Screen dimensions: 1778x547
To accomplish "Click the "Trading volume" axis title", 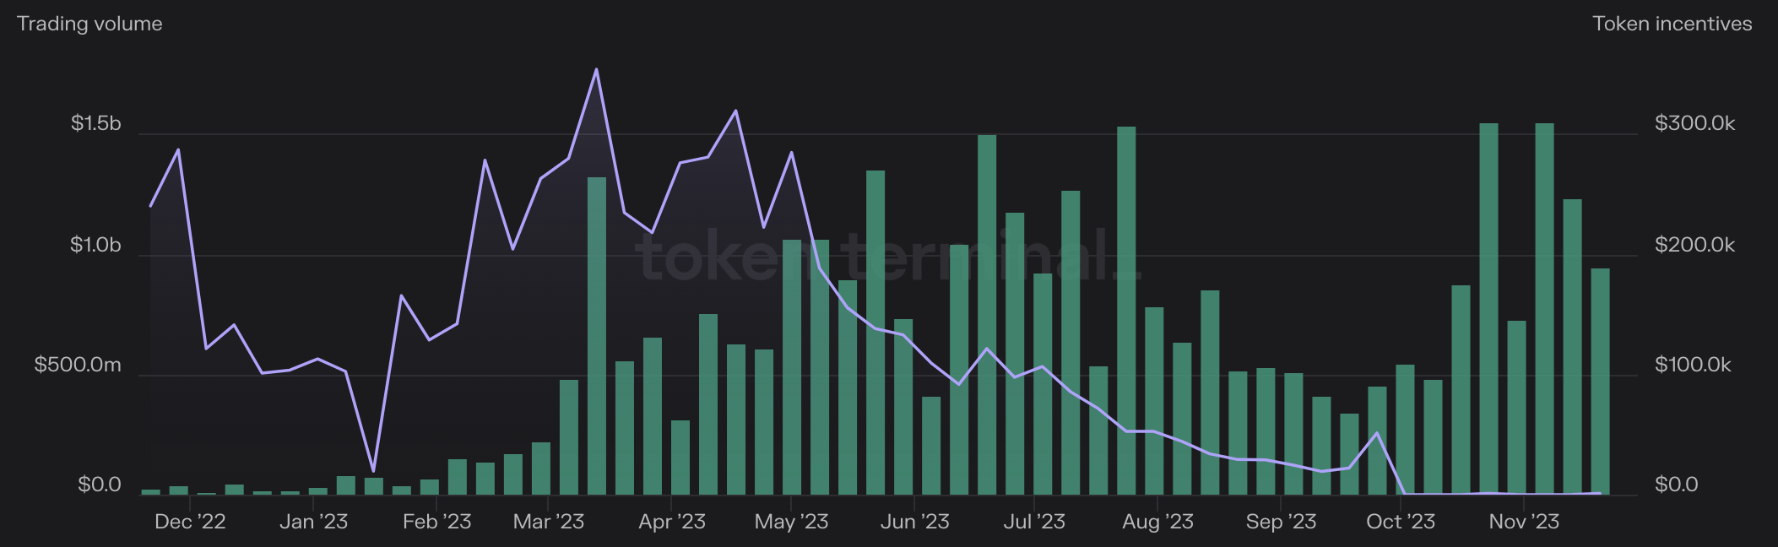I will [89, 24].
